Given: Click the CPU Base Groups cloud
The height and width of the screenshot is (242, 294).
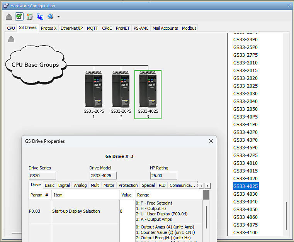Looking at the screenshot, I should tap(36, 65).
